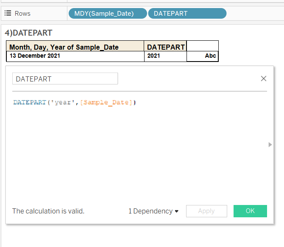Click the DATEPART function keyword in formula
This screenshot has height=247, width=284.
[x=30, y=102]
